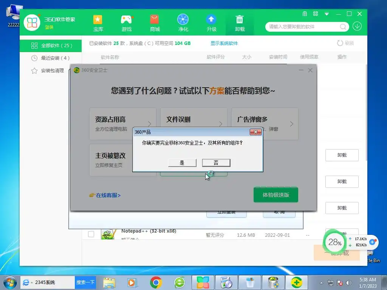Open the 360安全卫士 taskbar icon
387x290 pixels.
tap(297, 282)
